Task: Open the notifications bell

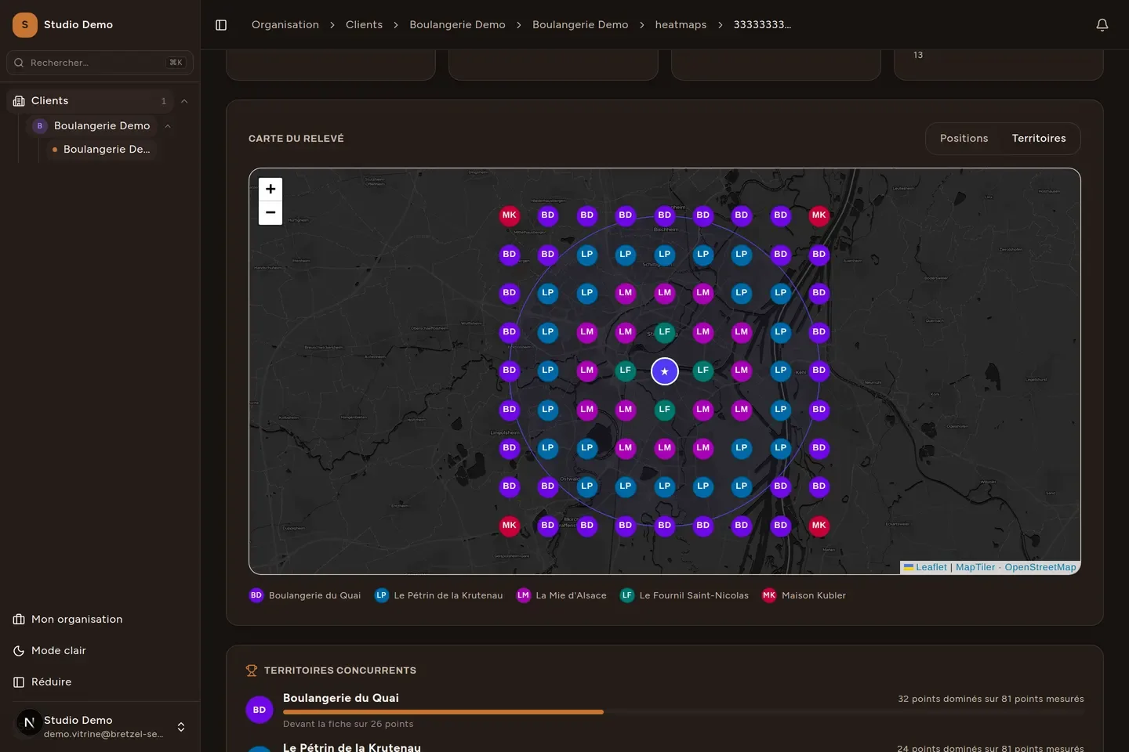Action: pos(1102,25)
